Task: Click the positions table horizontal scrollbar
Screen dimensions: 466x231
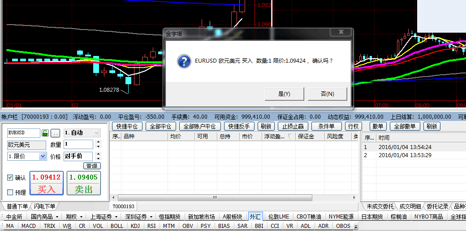Action: (214, 197)
